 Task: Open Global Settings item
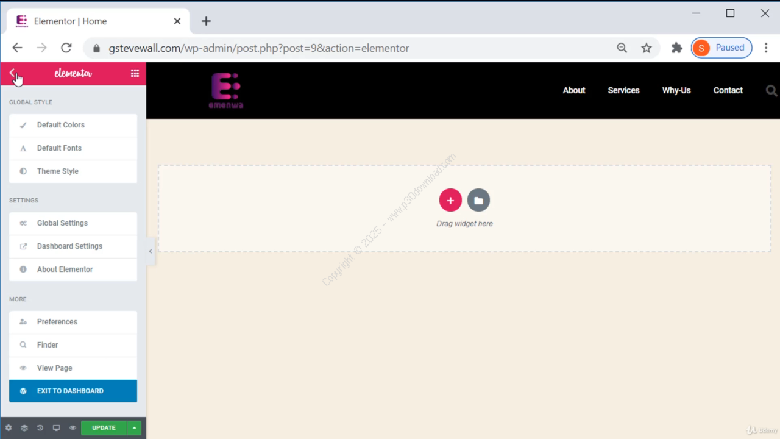(x=73, y=223)
